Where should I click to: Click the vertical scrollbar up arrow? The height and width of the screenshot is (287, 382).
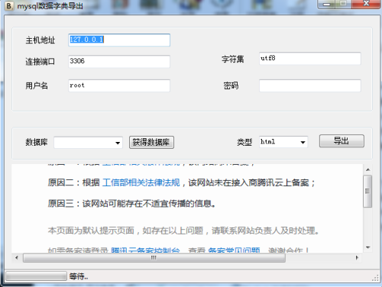(x=367, y=169)
